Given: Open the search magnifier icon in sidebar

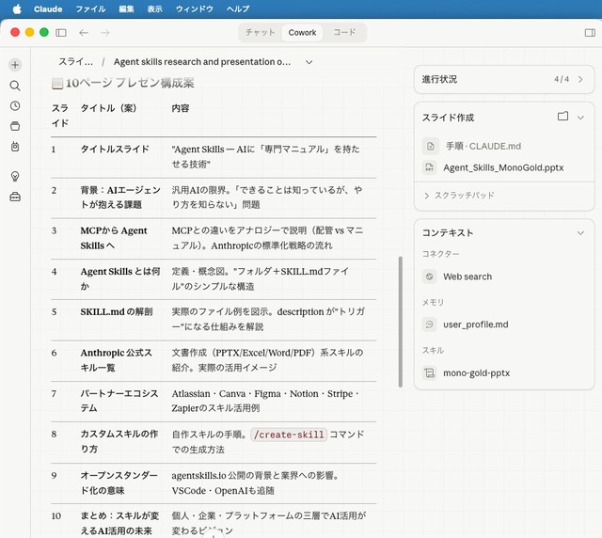Looking at the screenshot, I should click(x=15, y=86).
